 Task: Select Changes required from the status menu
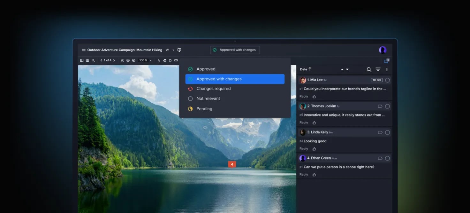click(x=213, y=89)
